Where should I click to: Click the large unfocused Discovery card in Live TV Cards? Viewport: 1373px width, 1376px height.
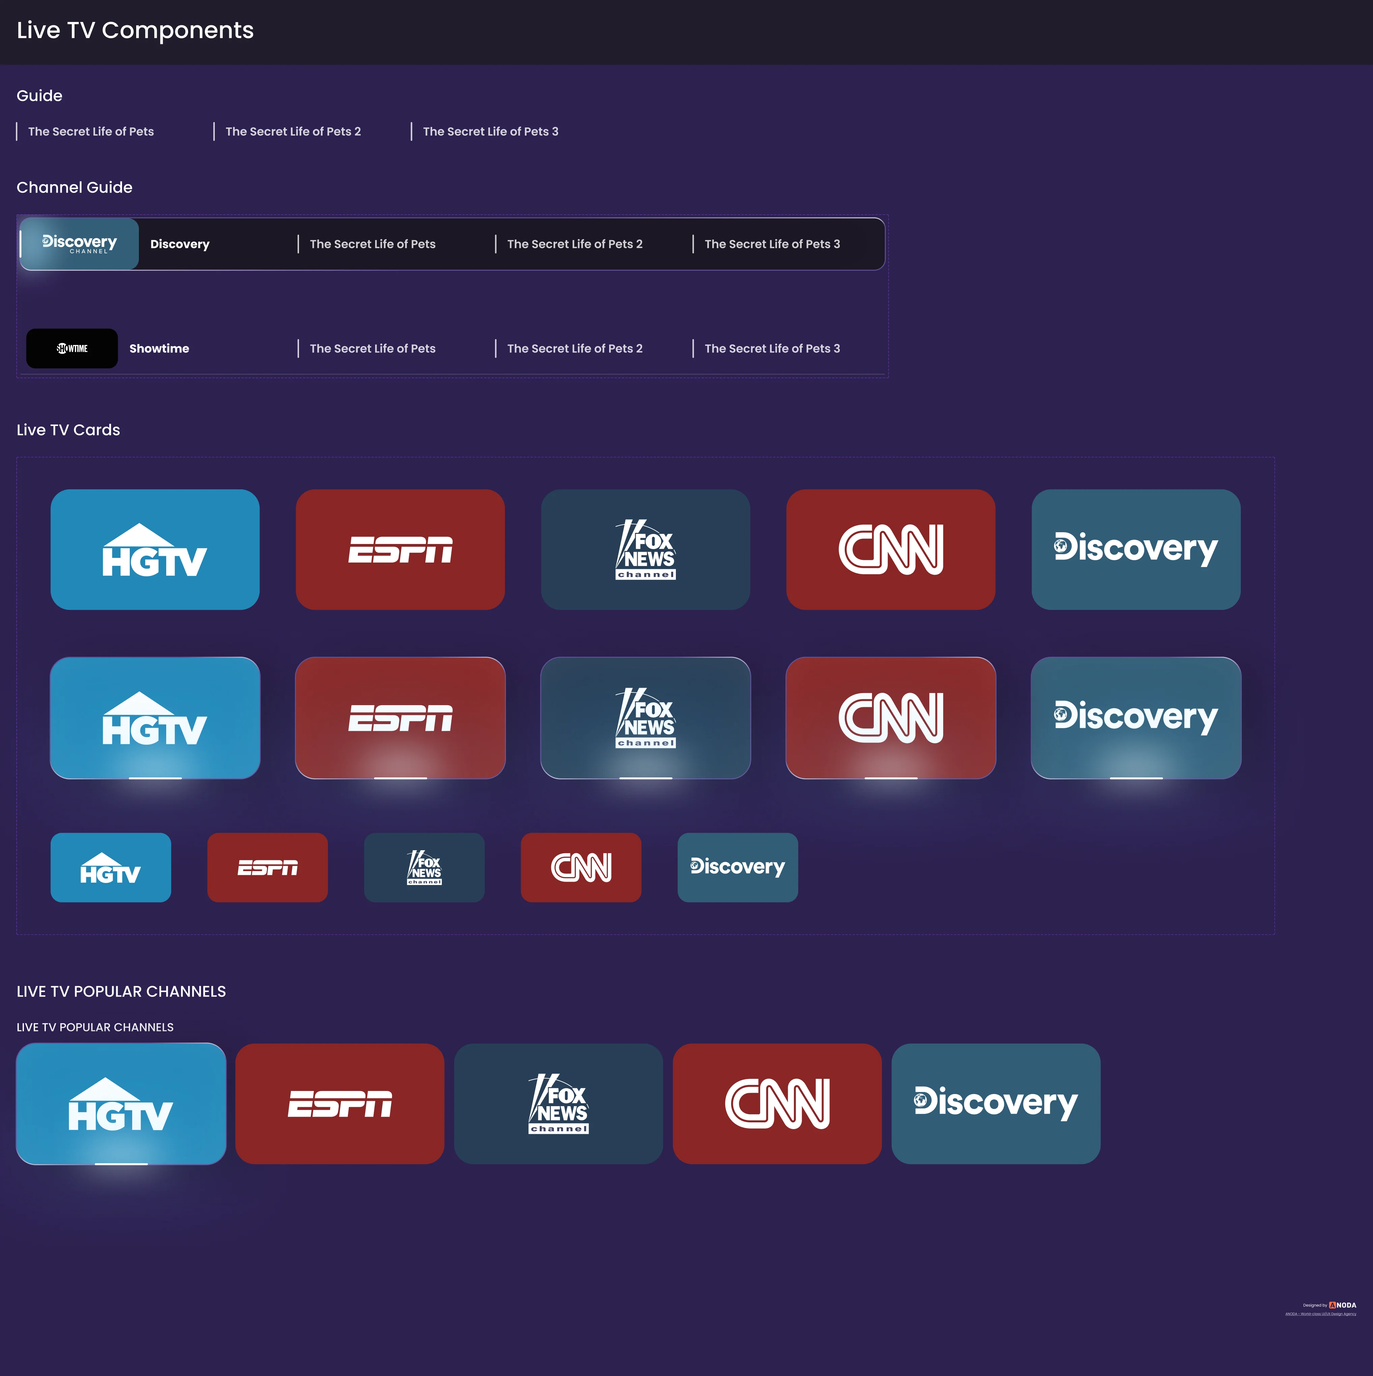coord(1136,549)
